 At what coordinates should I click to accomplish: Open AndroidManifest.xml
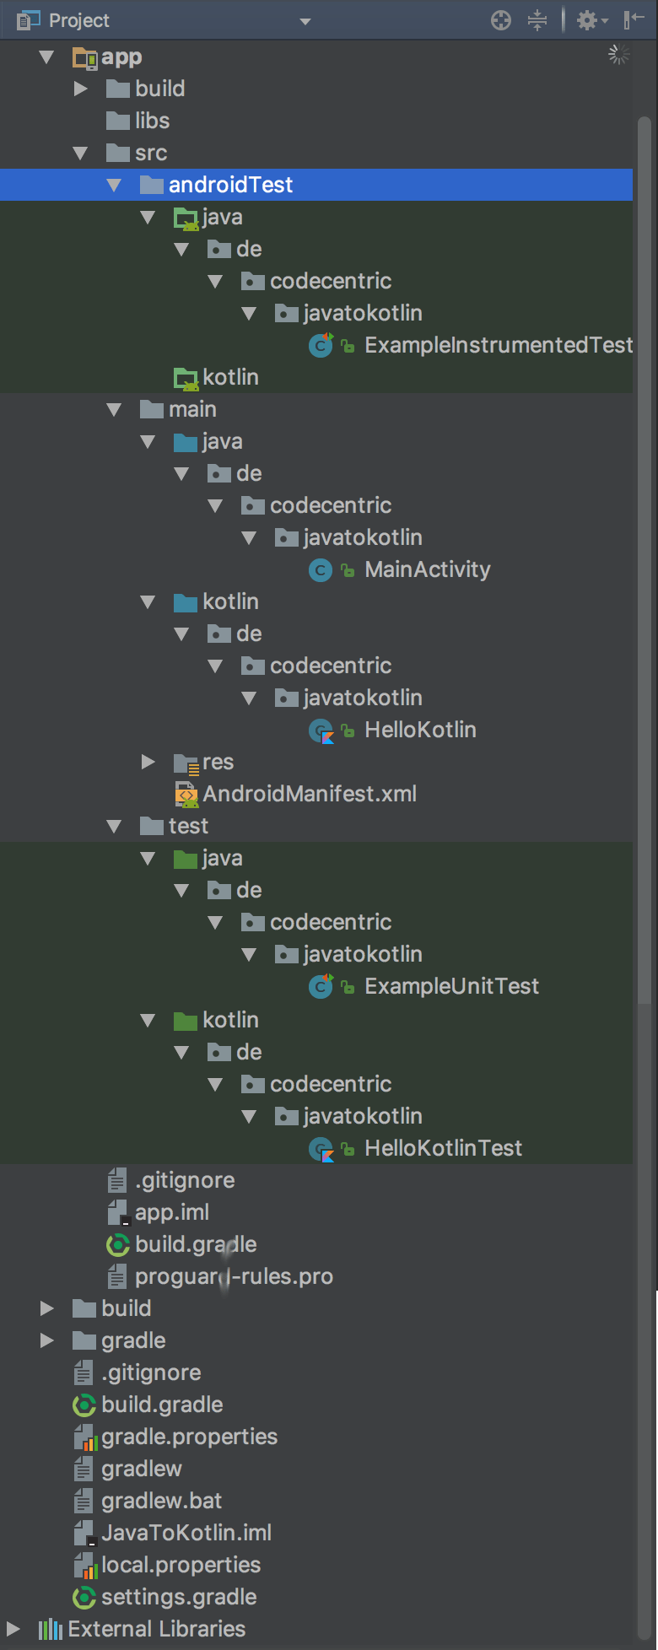(309, 794)
